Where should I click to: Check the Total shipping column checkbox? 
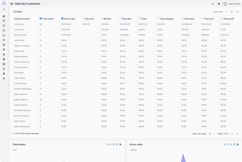point(158,19)
